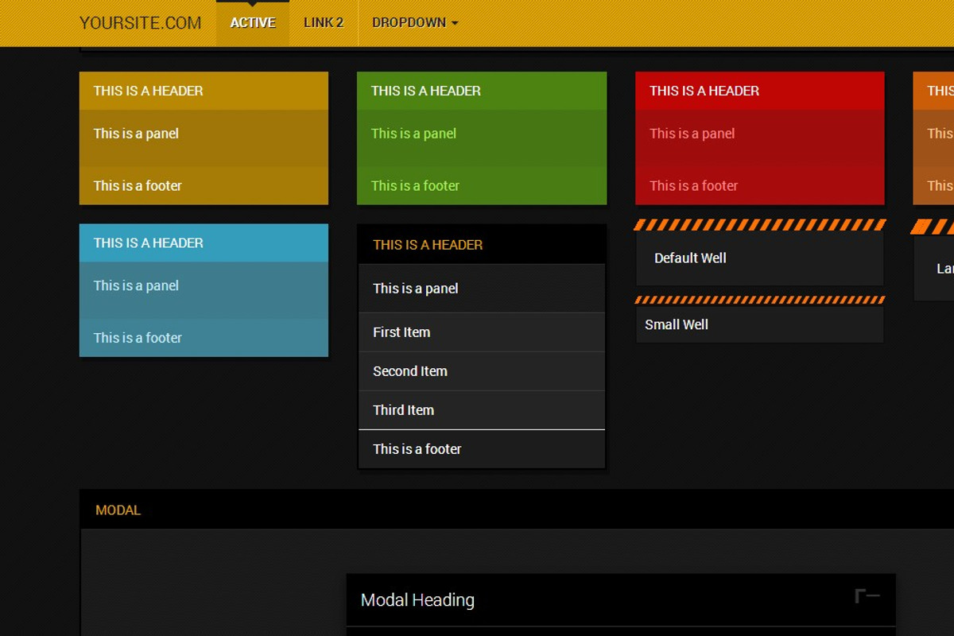Click the MODAL section header label
This screenshot has width=954, height=636.
tap(118, 510)
